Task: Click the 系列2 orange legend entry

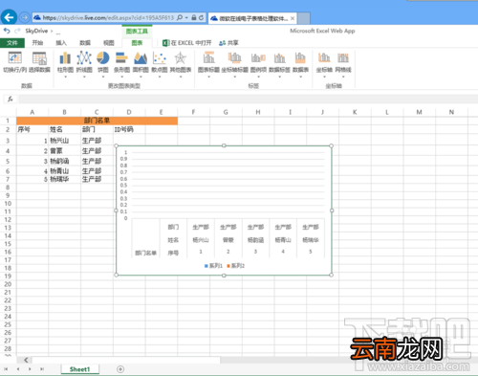Action: (235, 266)
